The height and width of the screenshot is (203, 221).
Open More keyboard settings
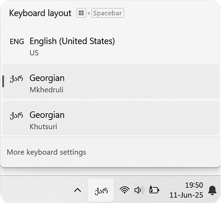(46, 152)
